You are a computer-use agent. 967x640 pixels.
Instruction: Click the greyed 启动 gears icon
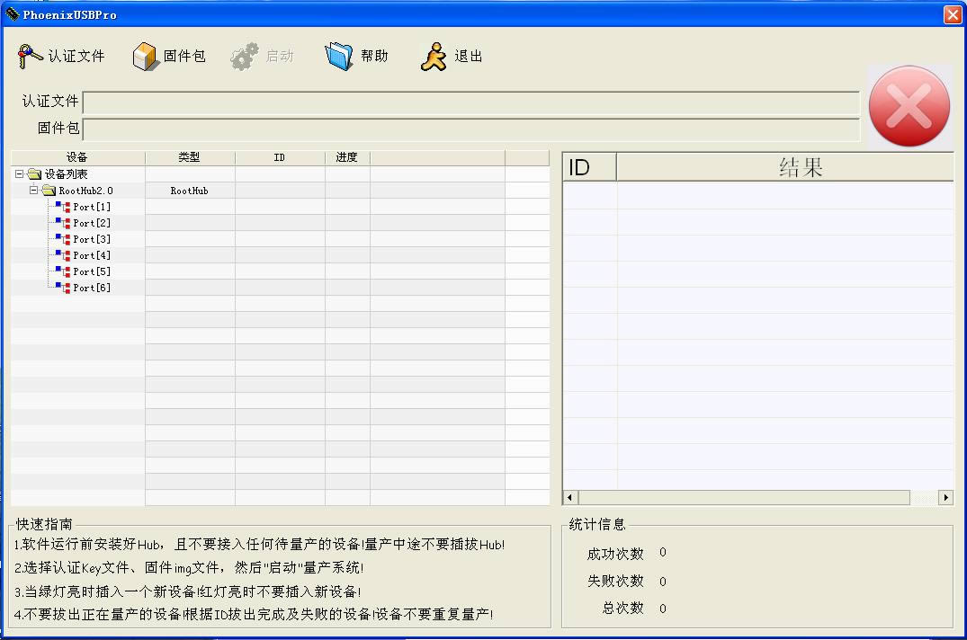(x=245, y=56)
